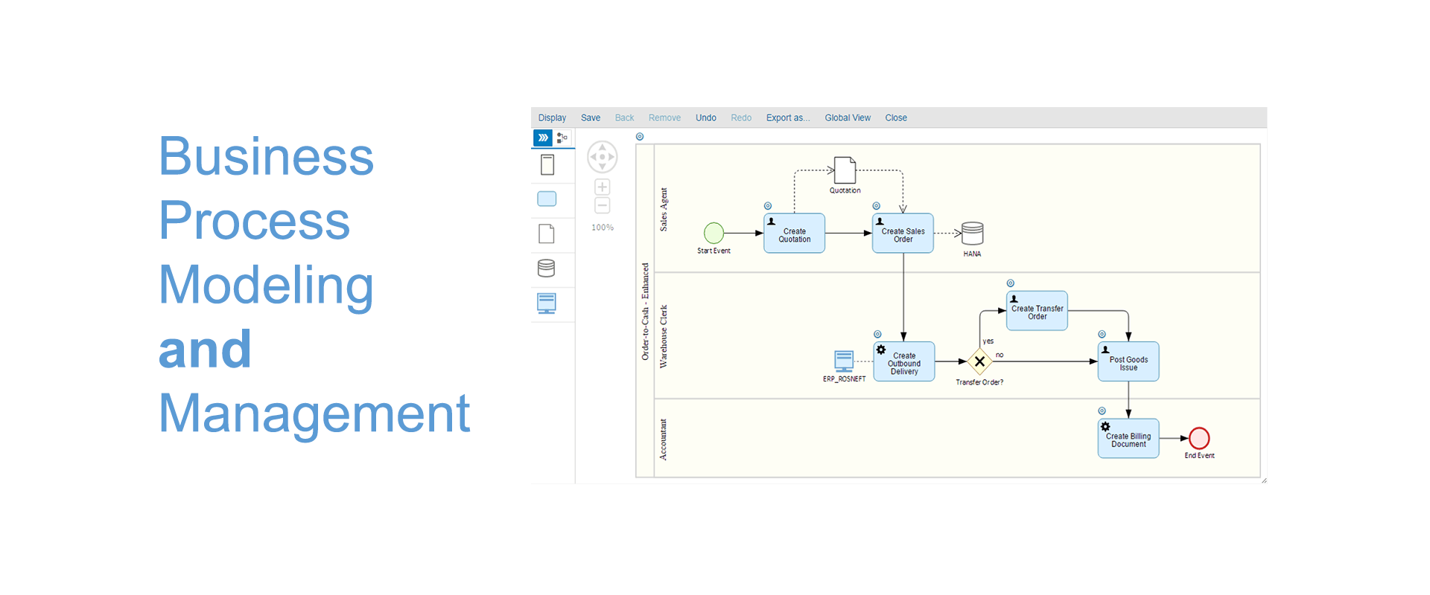The width and height of the screenshot is (1430, 595).
Task: Click the pan navigation wheel
Action: coord(603,157)
